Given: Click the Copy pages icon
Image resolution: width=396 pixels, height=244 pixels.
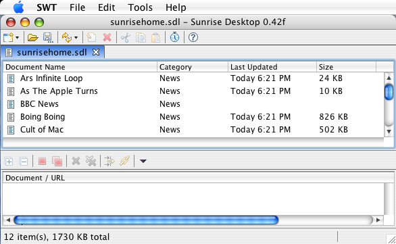Looking at the screenshot, I should click(x=141, y=38).
